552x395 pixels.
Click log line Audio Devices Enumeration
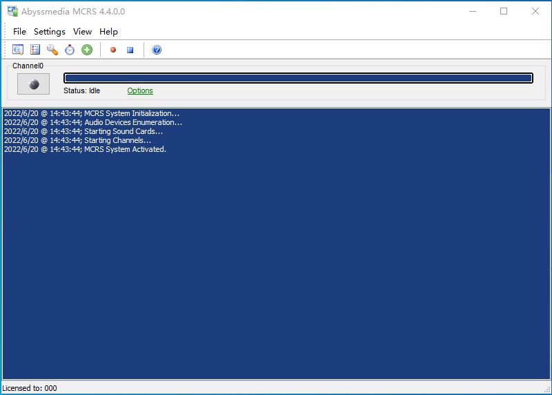[93, 122]
